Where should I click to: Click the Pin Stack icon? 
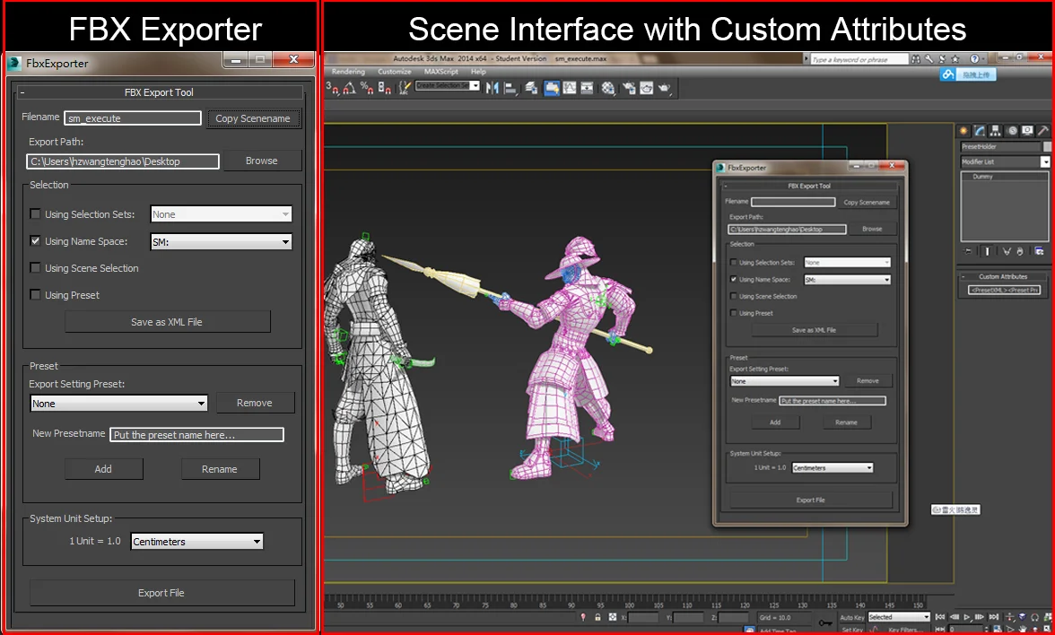coord(969,251)
